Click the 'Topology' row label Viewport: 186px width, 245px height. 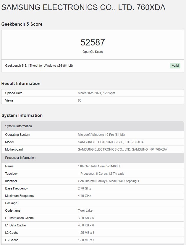[x=11, y=174]
